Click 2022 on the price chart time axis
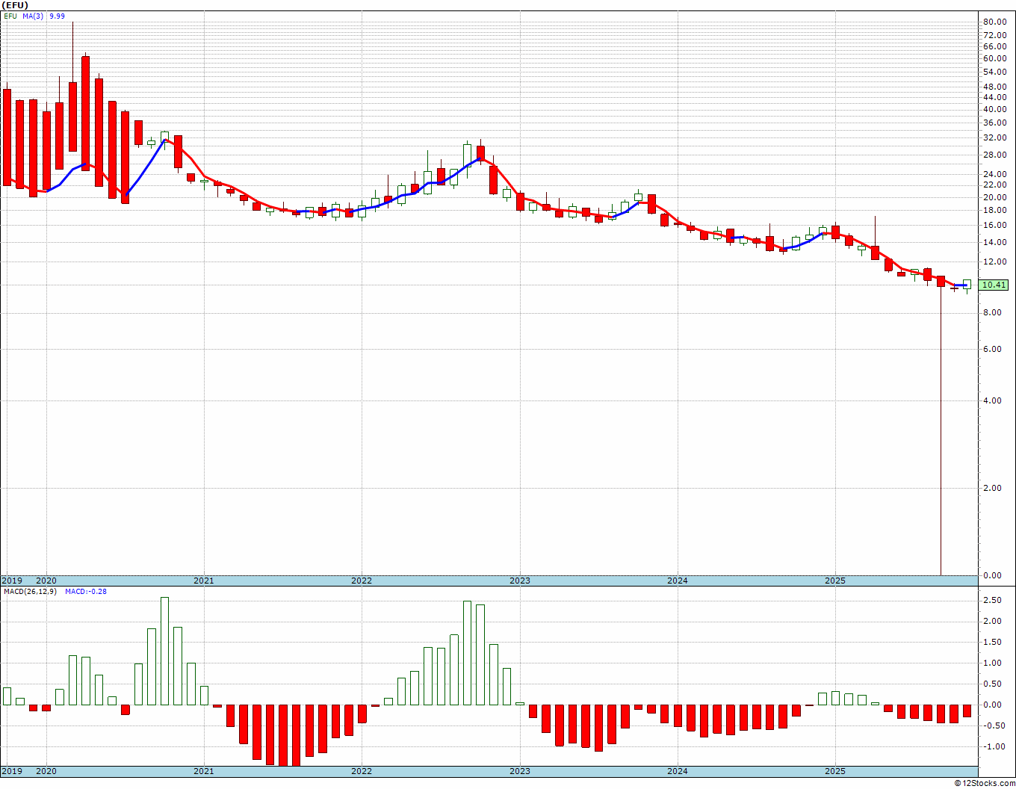Image resolution: width=1016 pixels, height=789 pixels. (x=362, y=581)
